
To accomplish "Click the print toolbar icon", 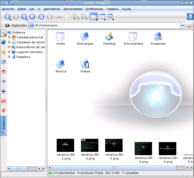I will point(59,17).
